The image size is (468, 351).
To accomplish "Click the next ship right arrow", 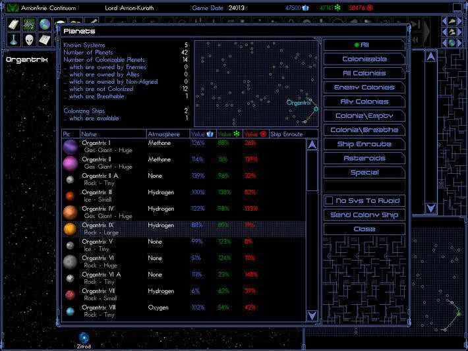I will (x=459, y=21).
